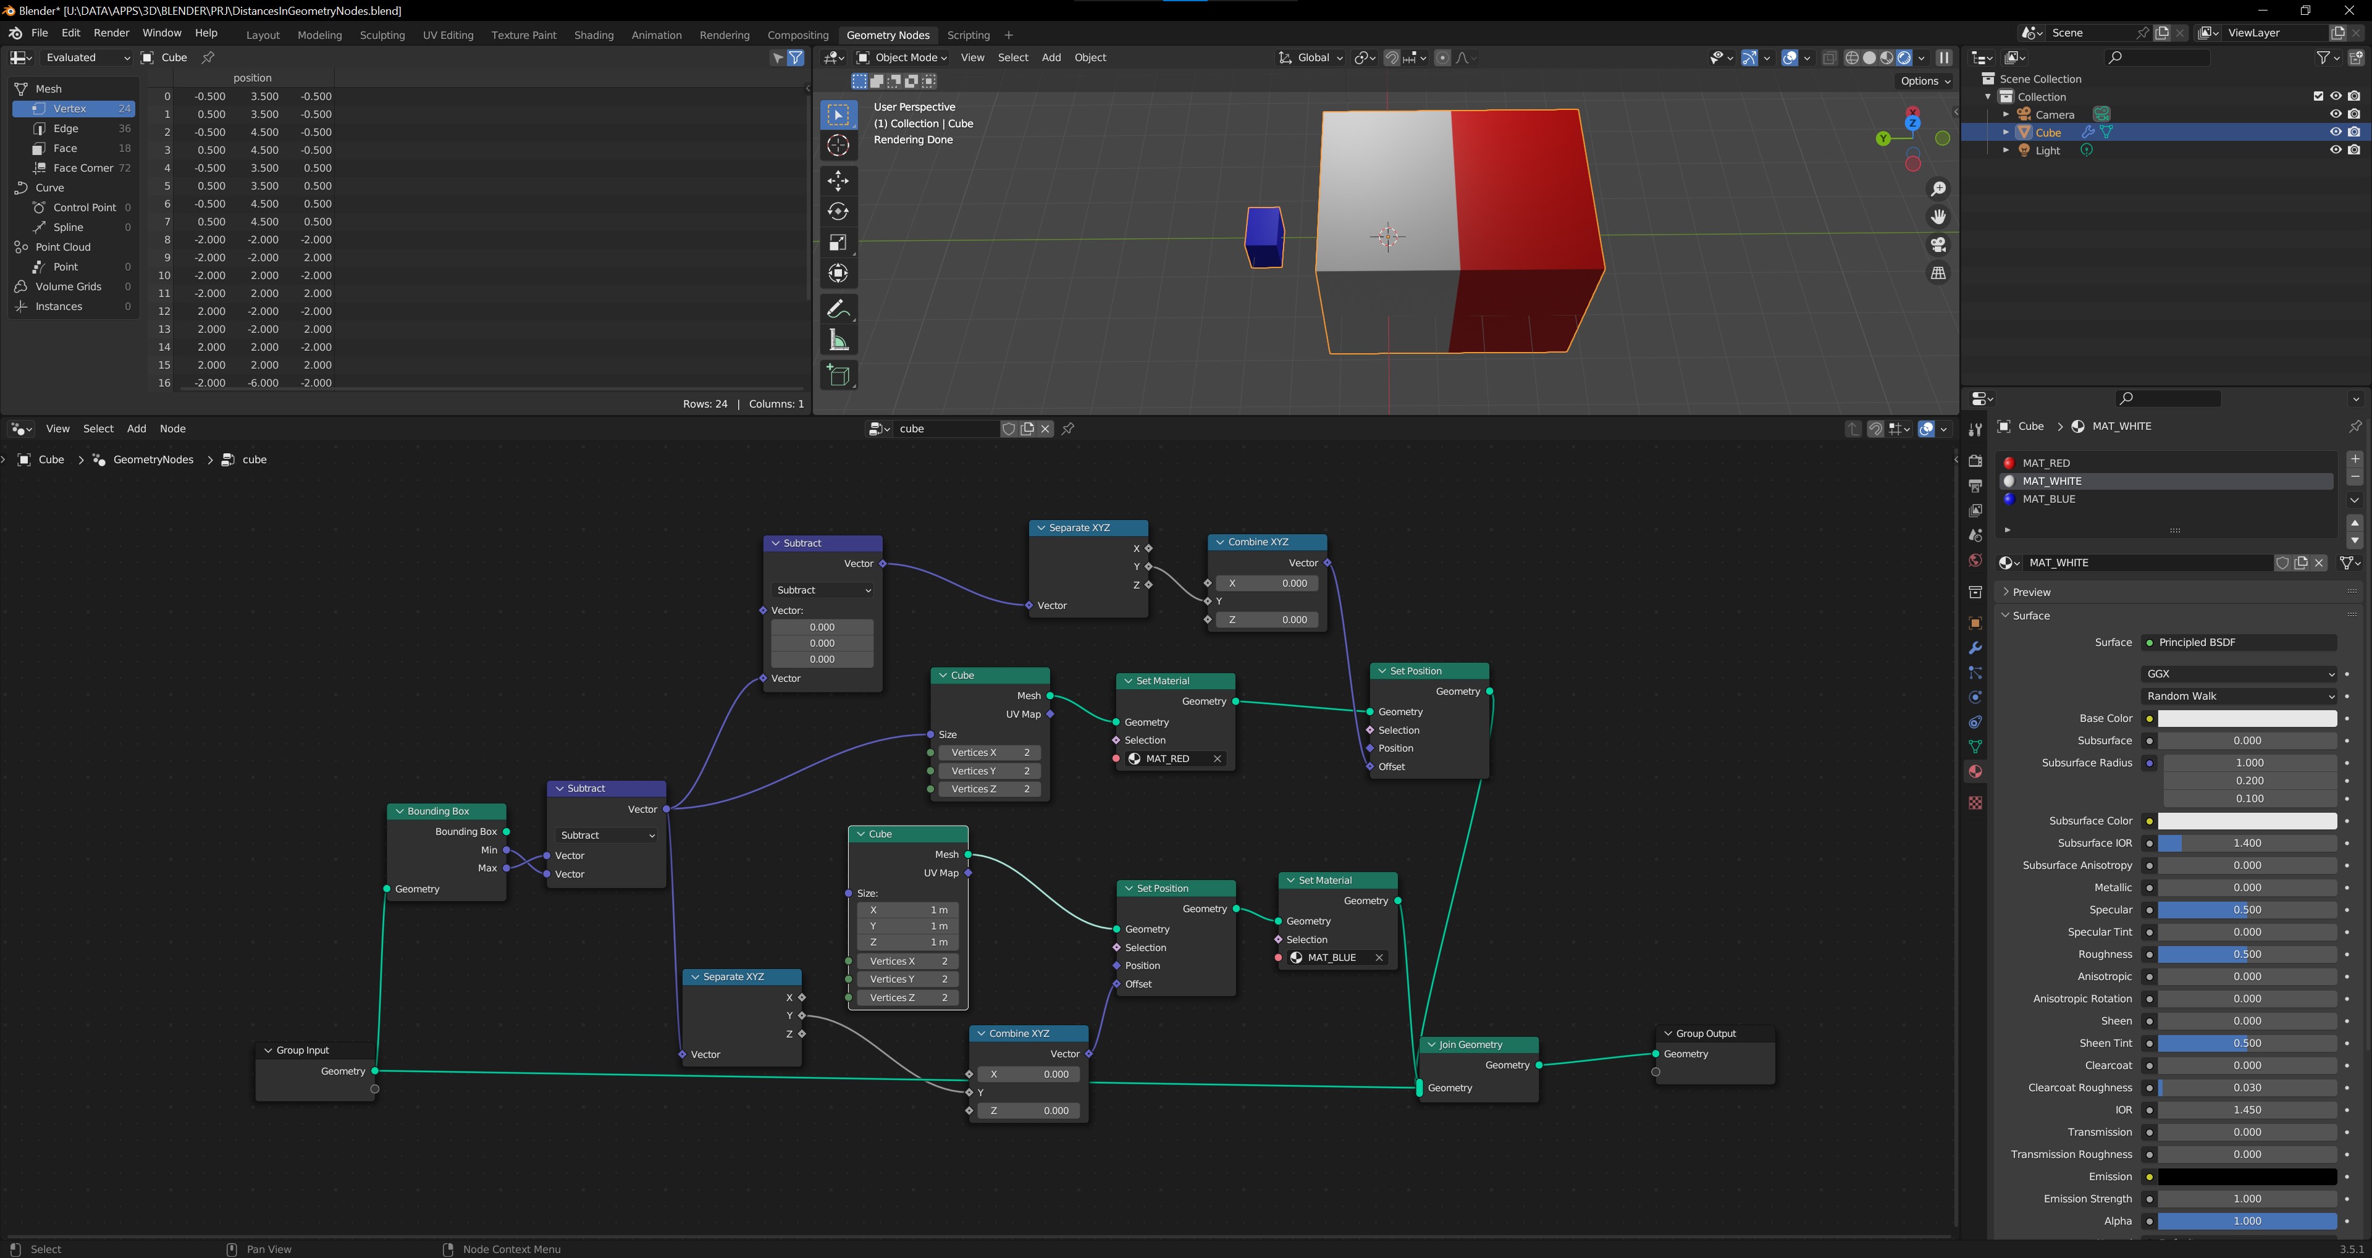Switch perspective/orthographic grid icon
Viewport: 2372px width, 1258px height.
1938,274
